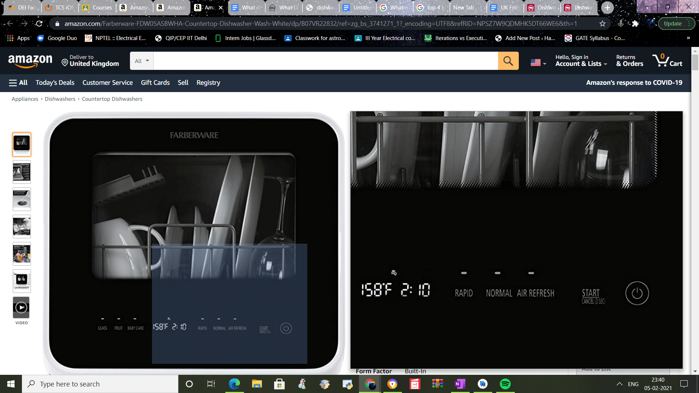The image size is (699, 393).
Task: Open a new tab with the plus button
Action: click(607, 7)
